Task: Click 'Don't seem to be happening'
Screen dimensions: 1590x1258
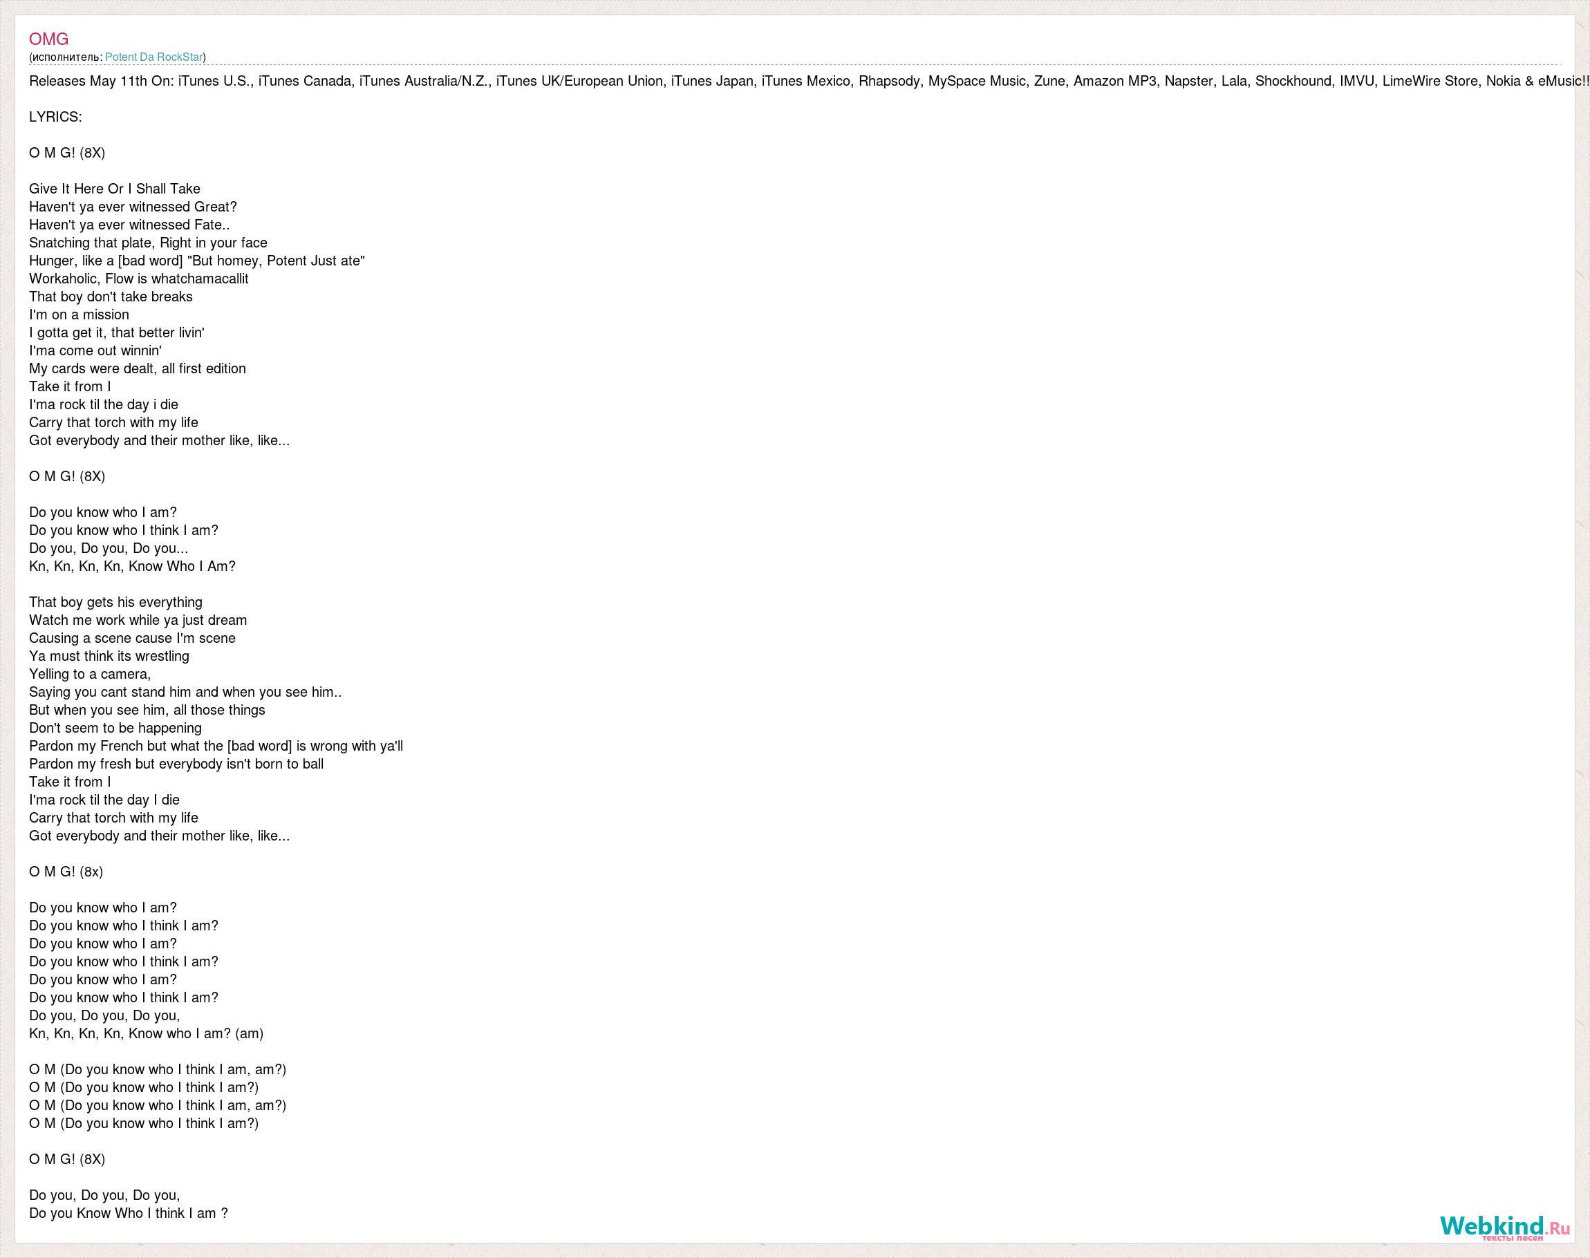Action: point(115,728)
